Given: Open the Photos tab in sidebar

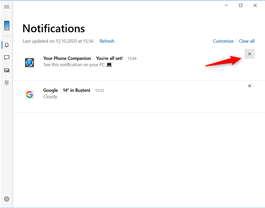Looking at the screenshot, I should (x=7, y=70).
